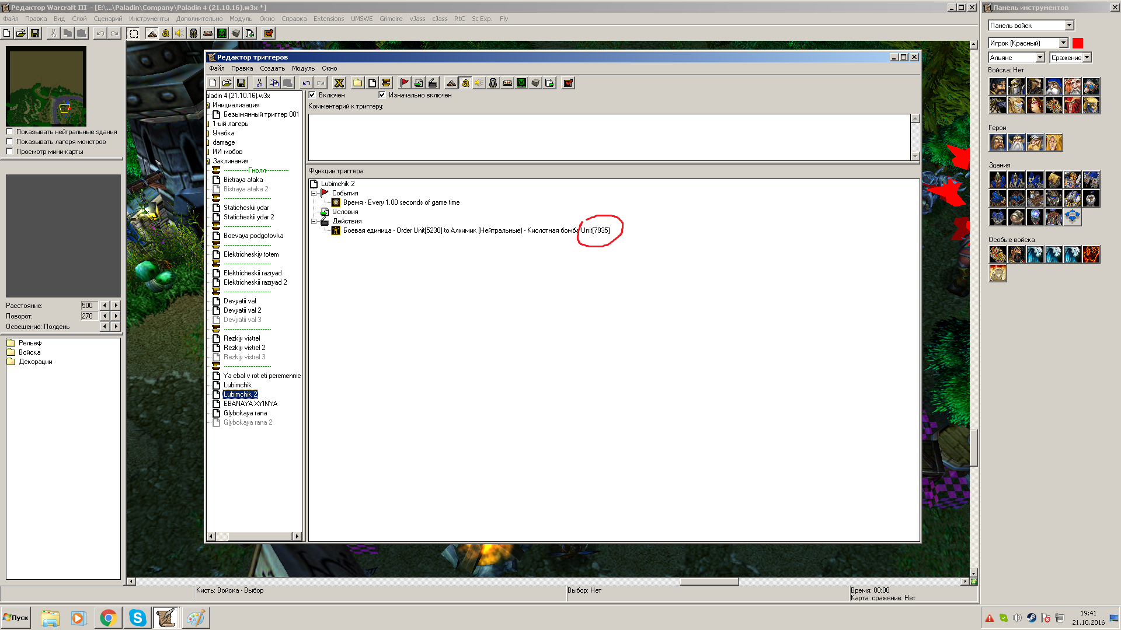
Task: Expand the Панель войск palette dropdown
Action: point(1069,25)
